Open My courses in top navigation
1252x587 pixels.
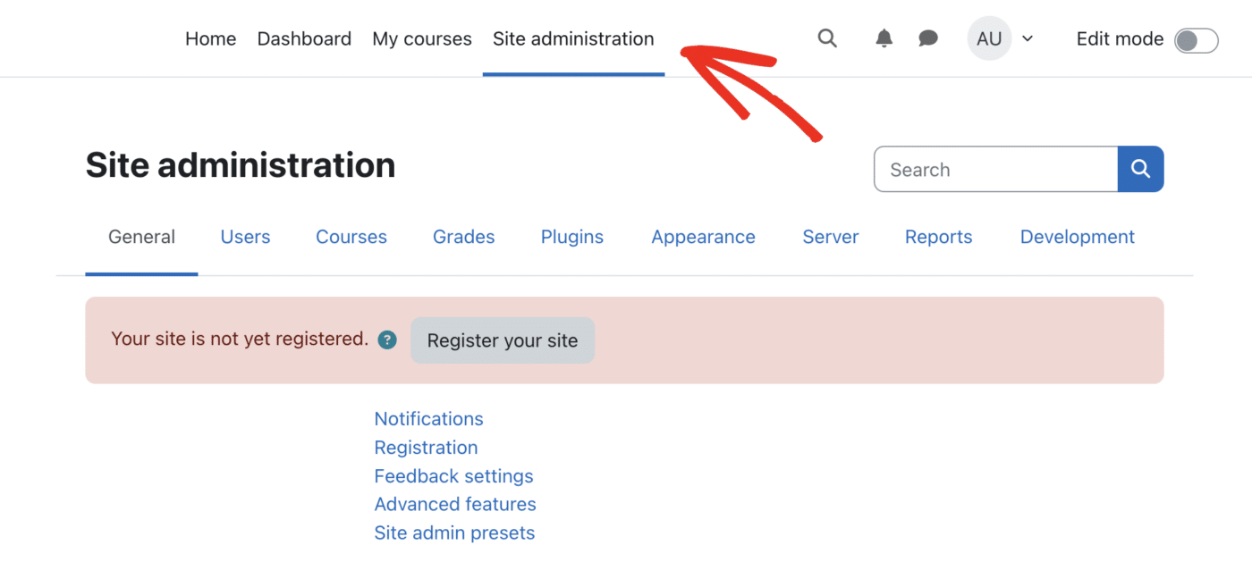point(422,38)
